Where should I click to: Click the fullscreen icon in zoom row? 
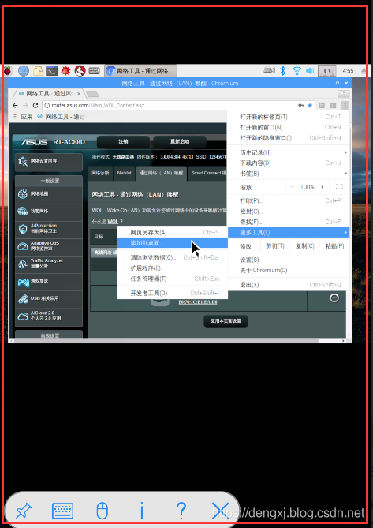339,187
